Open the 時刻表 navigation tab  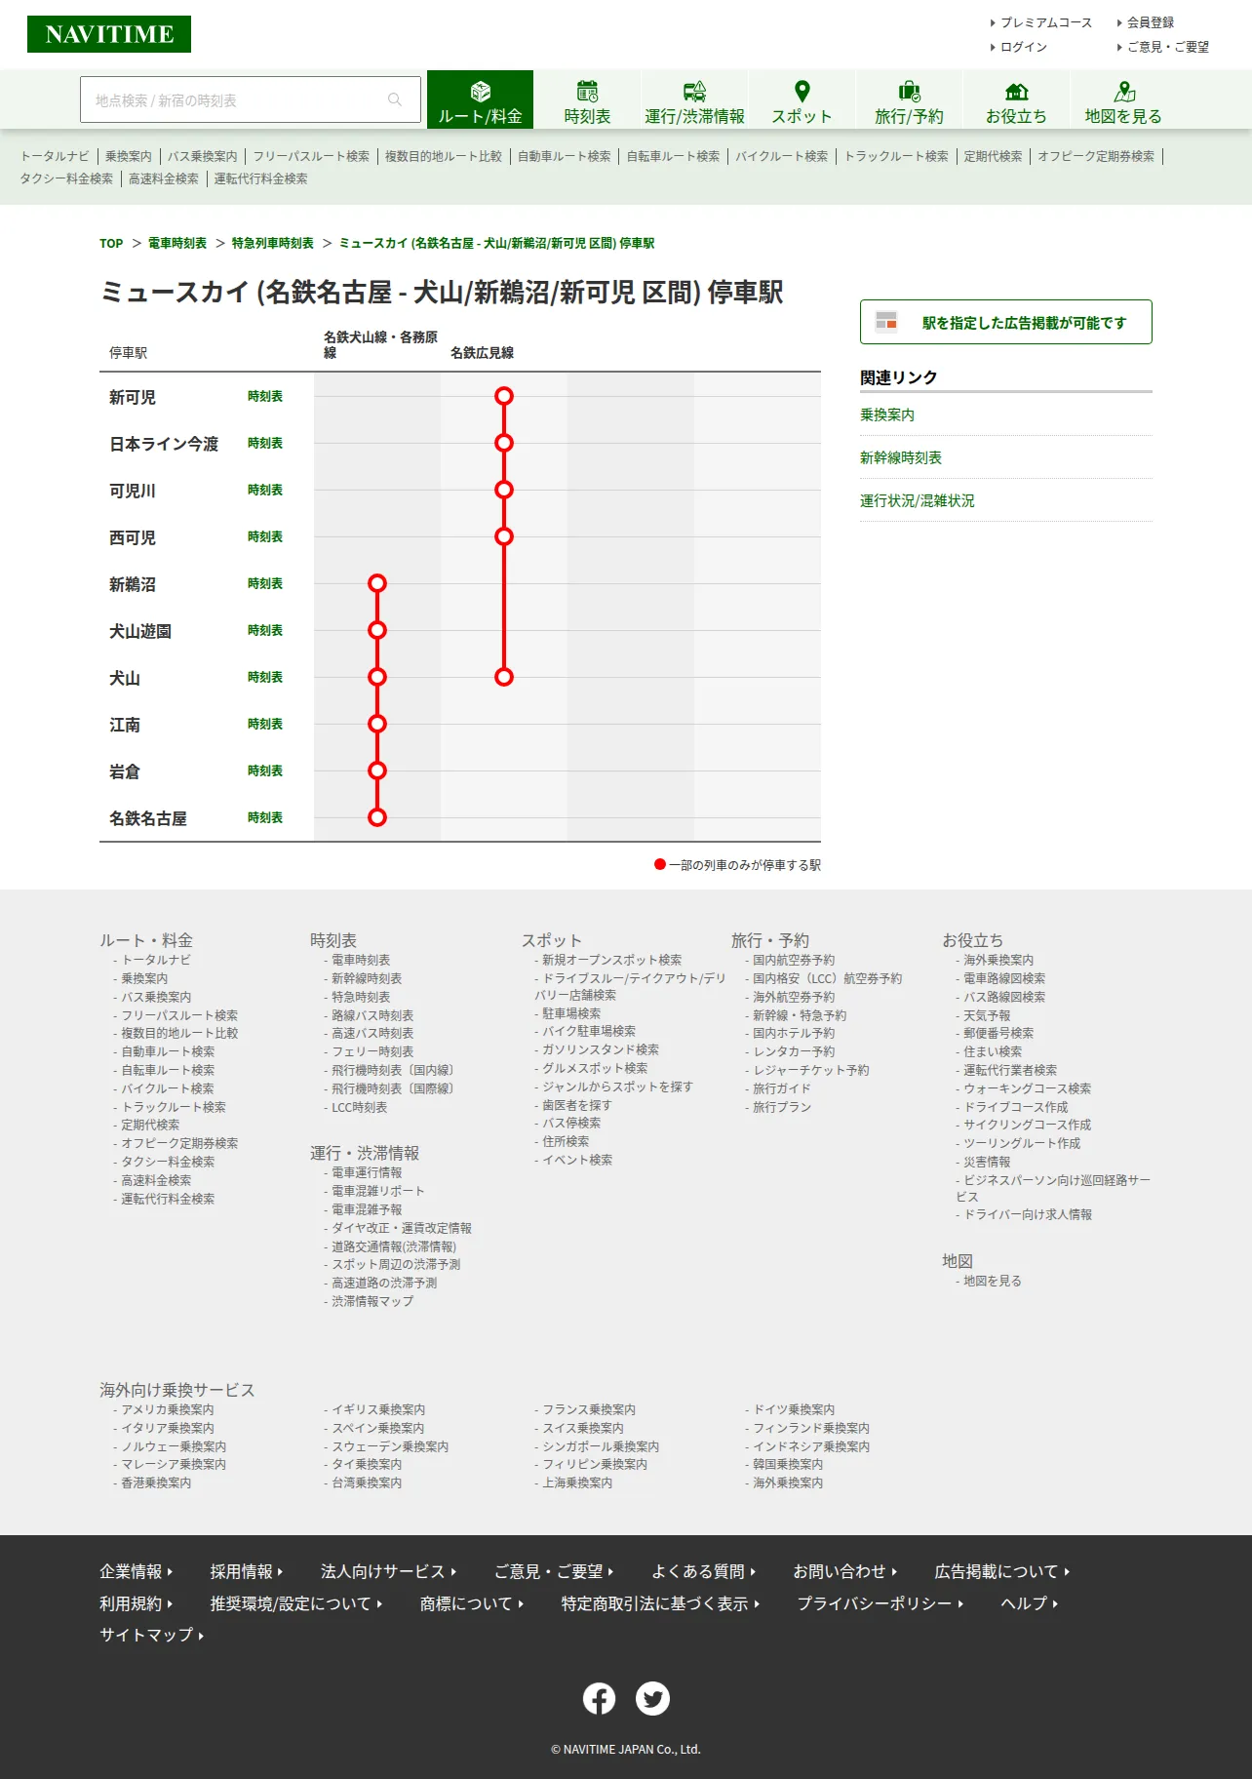tap(587, 99)
